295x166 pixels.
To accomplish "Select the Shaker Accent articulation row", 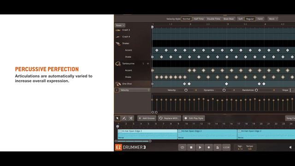I will coord(129,50).
